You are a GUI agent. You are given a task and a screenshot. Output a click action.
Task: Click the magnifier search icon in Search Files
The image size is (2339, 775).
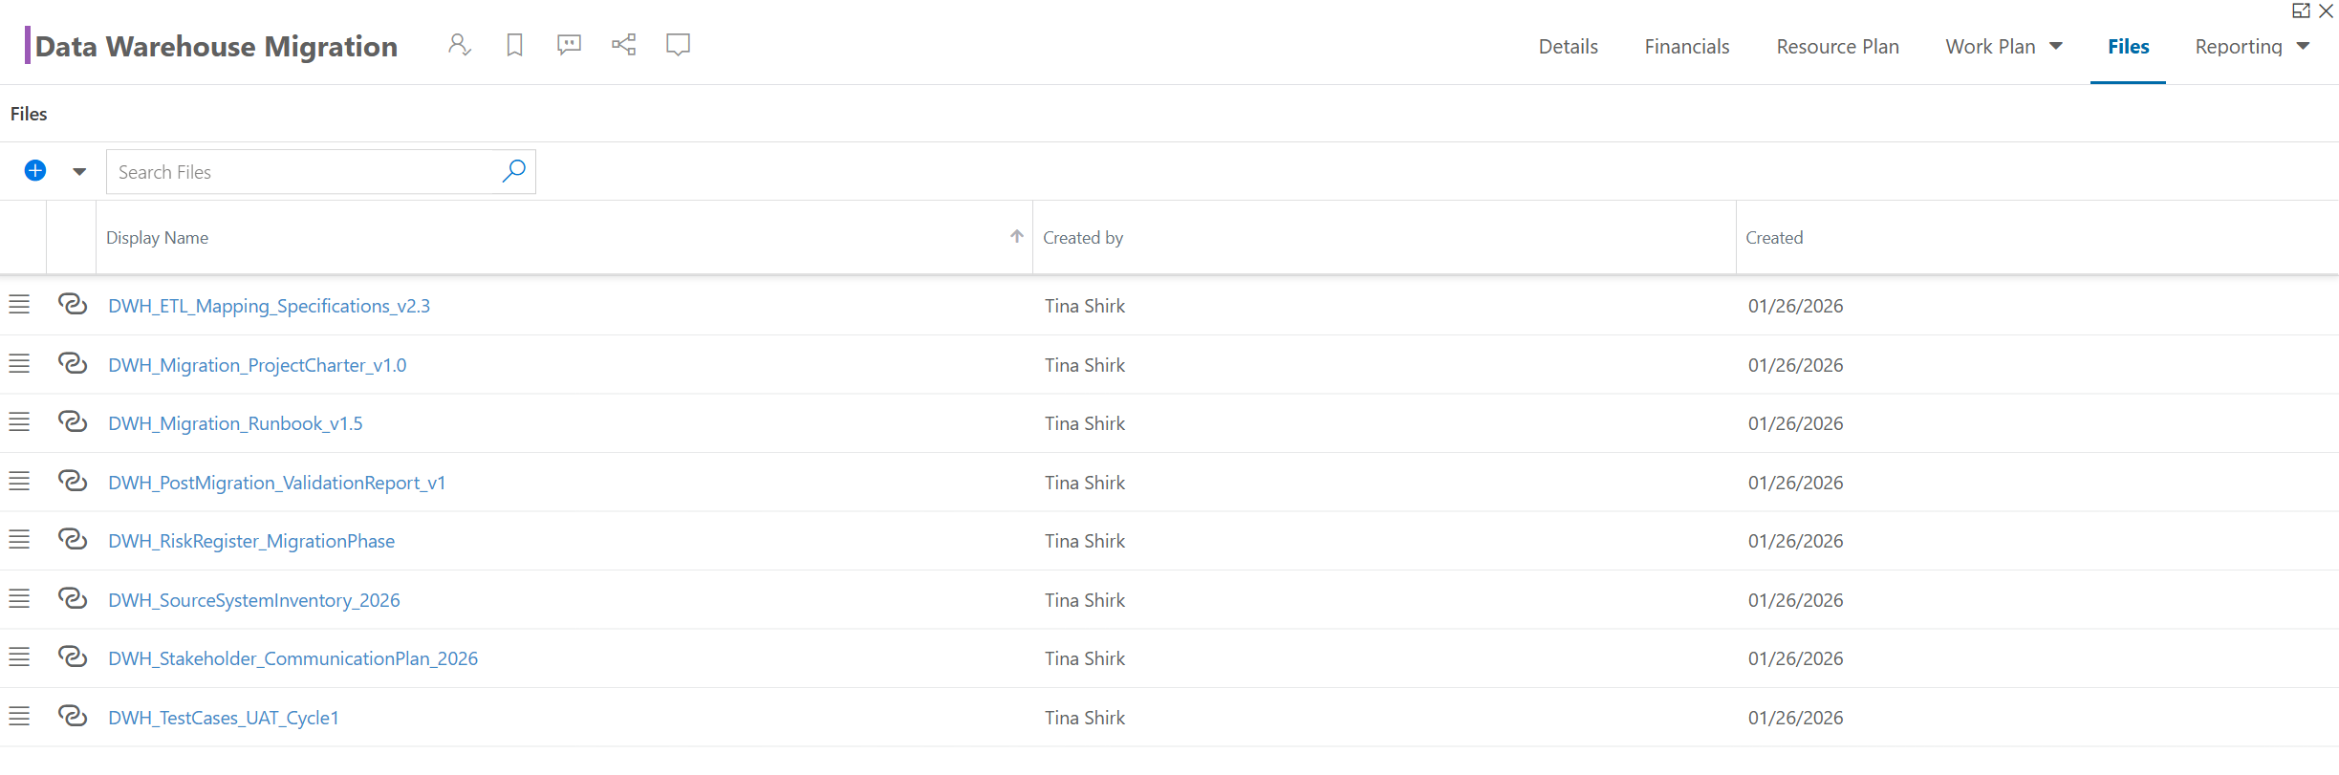(x=514, y=171)
